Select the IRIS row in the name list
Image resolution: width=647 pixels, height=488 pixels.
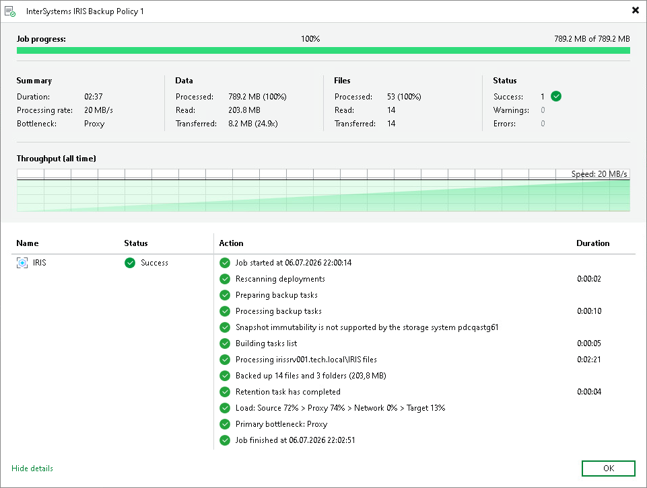click(x=111, y=263)
